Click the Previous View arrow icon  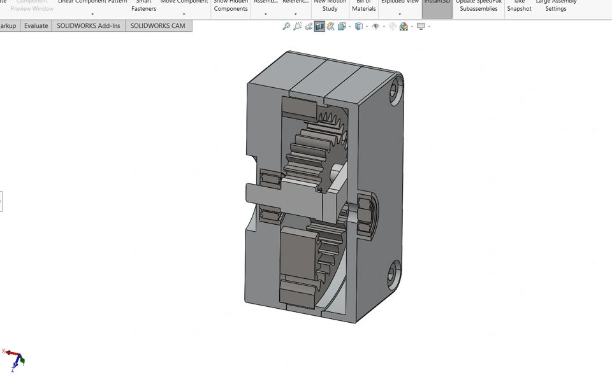309,26
